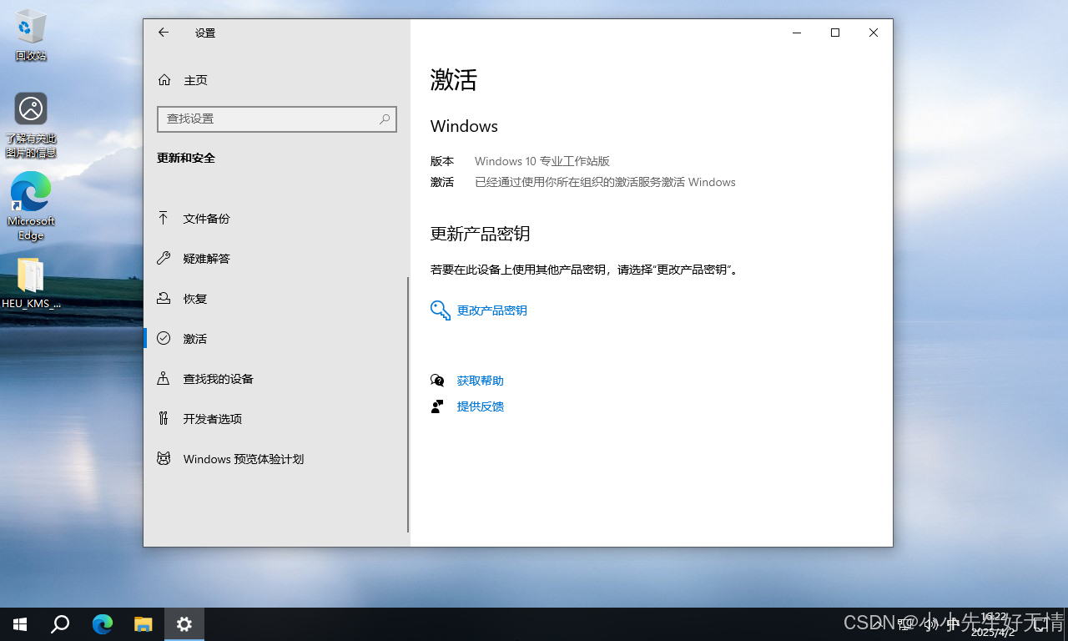Screen dimensions: 1068x641
Task: Click the recovery icon beside 恢复
Action: pyautogui.click(x=164, y=299)
